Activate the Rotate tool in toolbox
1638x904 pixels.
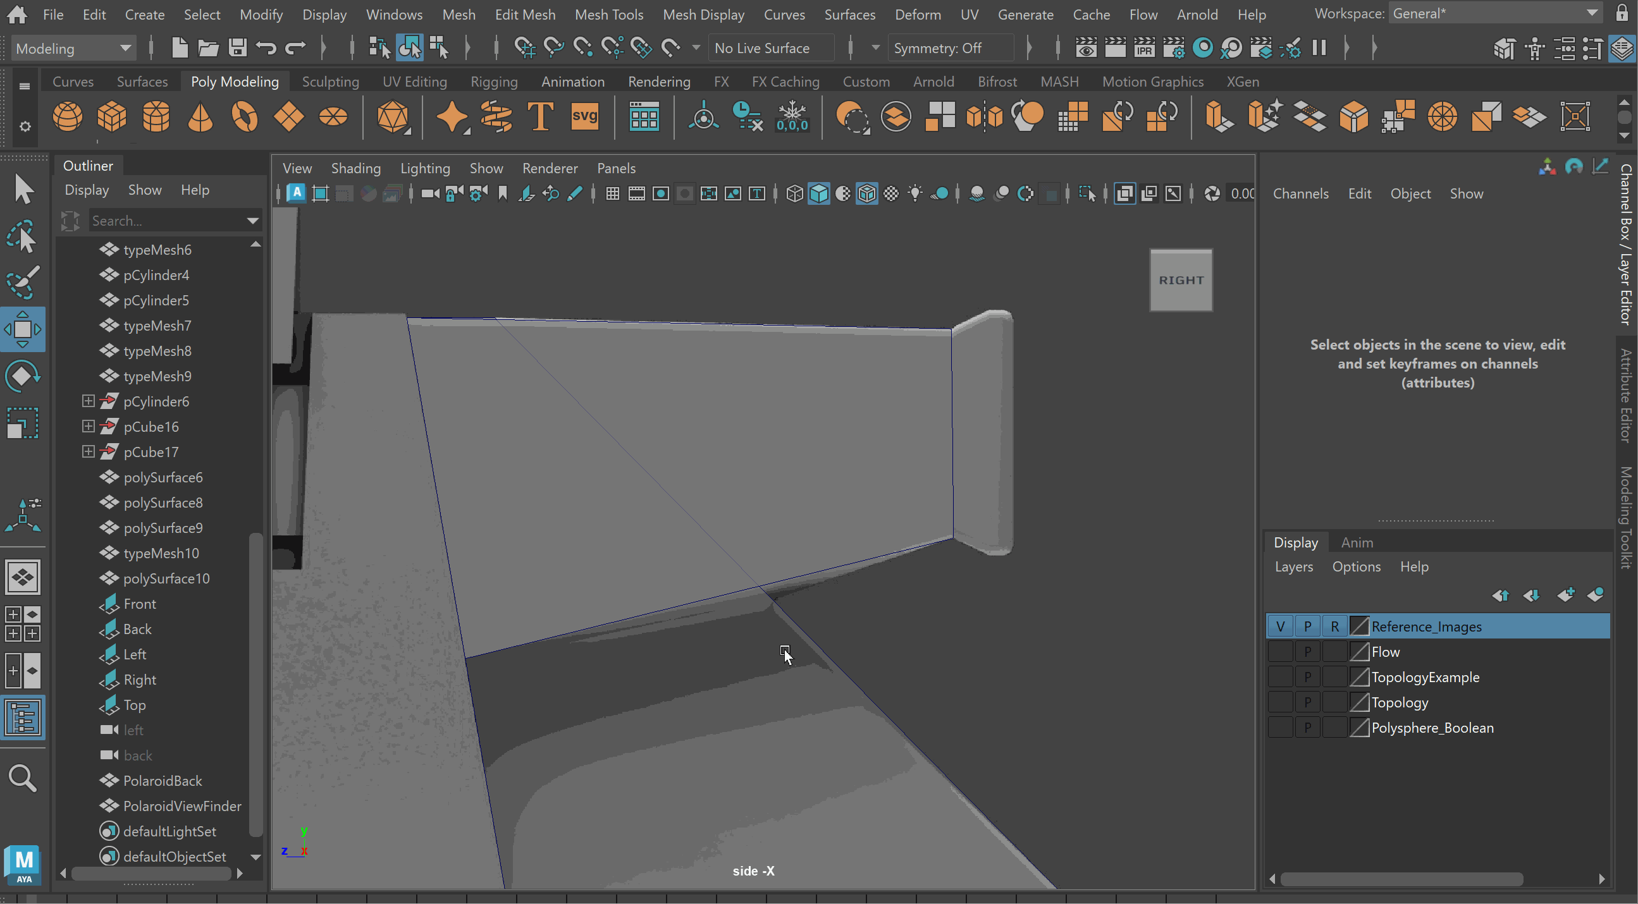tap(23, 376)
